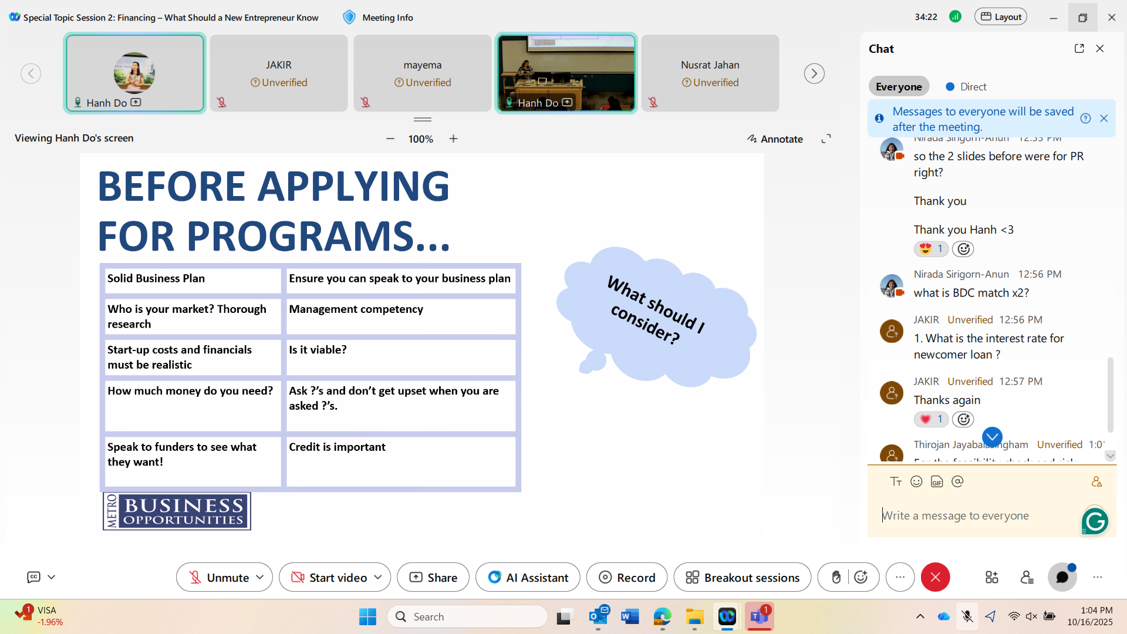Click the GIF icon in chat toolbar
1127x634 pixels.
tap(937, 482)
